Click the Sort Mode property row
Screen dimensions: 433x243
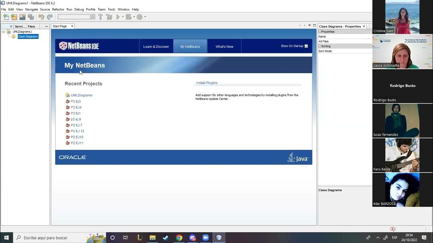pyautogui.click(x=345, y=51)
